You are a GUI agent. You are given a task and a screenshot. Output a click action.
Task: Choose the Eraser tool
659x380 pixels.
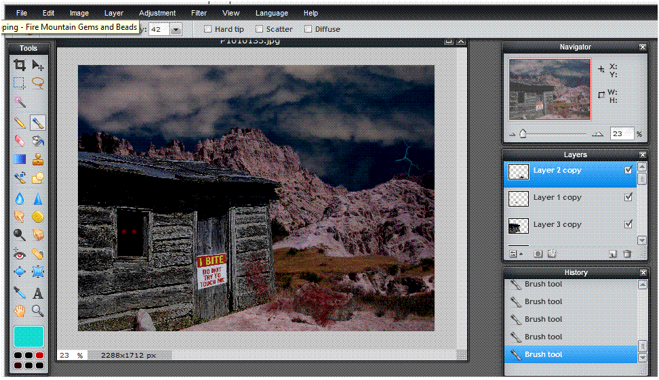(20, 140)
